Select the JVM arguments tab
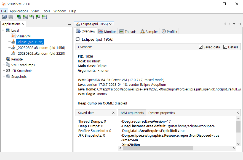 (132, 113)
